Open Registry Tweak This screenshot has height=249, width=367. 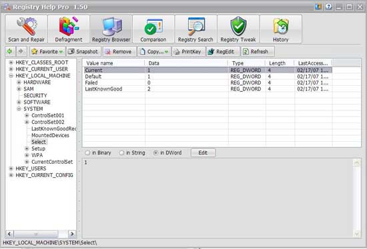pyautogui.click(x=238, y=29)
